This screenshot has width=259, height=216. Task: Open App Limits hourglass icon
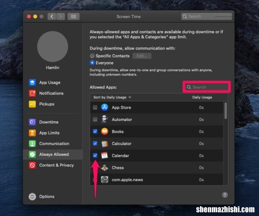click(32, 133)
